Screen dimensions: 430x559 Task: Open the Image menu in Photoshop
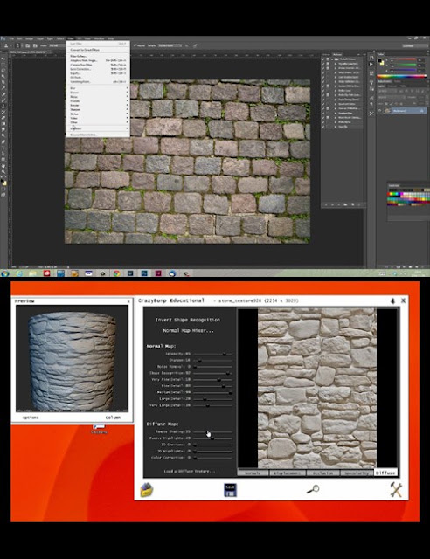click(x=29, y=38)
